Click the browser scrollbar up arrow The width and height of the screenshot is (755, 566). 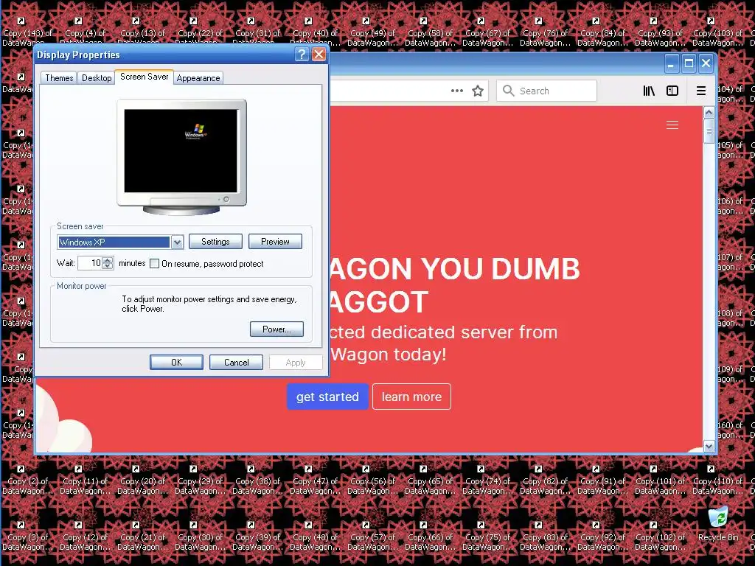tap(709, 113)
